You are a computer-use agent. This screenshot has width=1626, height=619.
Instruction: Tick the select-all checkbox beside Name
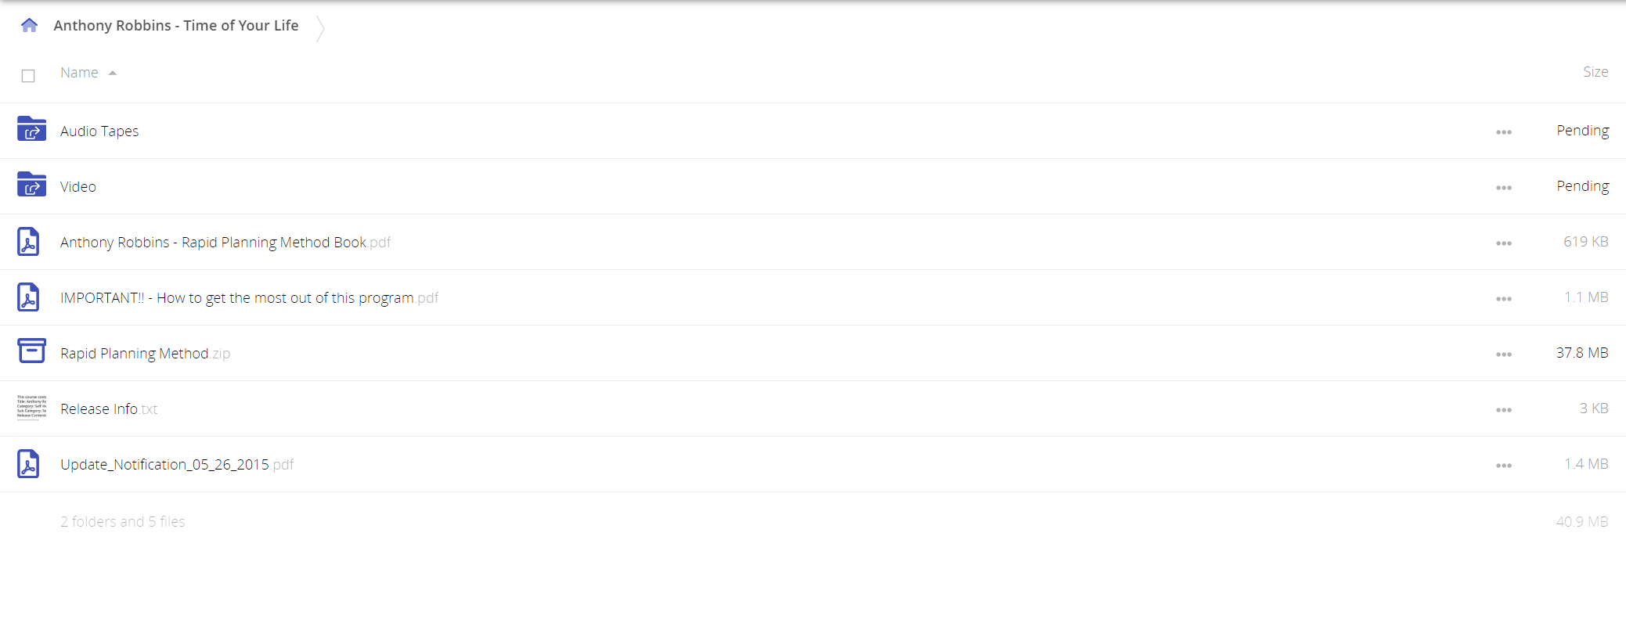pyautogui.click(x=28, y=76)
